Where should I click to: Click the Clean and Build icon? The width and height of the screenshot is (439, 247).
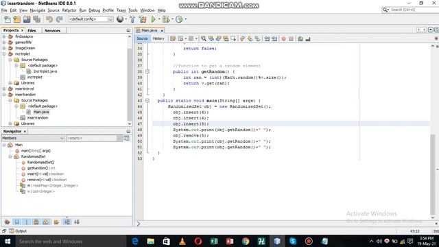[143, 19]
